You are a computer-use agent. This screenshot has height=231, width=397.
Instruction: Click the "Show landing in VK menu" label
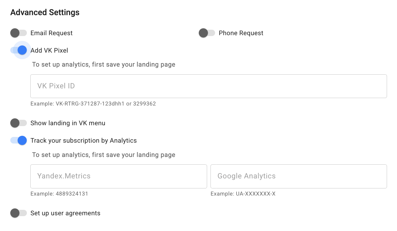pyautogui.click(x=68, y=123)
